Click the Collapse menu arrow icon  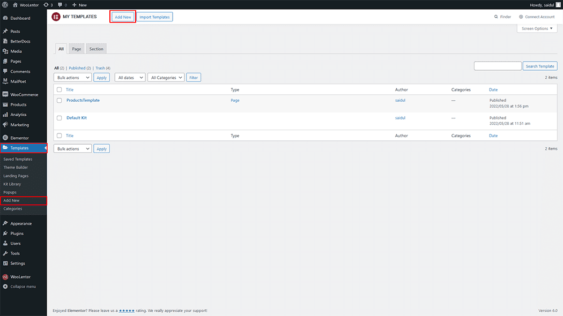[5, 287]
